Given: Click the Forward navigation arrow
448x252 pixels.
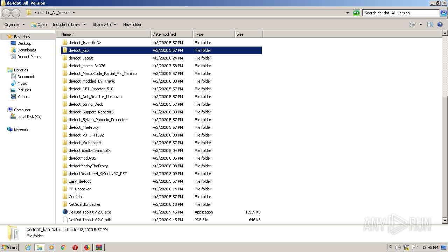Looking at the screenshot, I should pos(16,13).
